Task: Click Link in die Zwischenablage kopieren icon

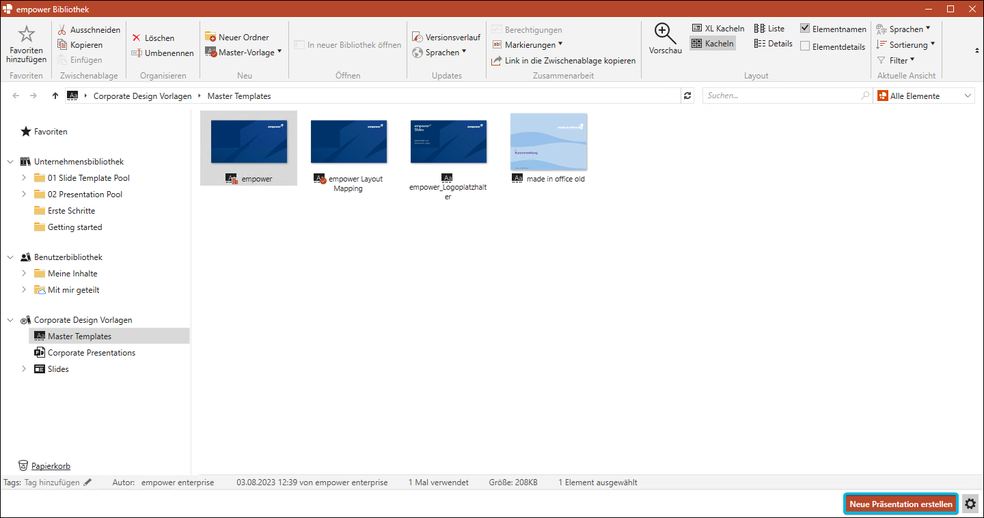Action: [x=497, y=61]
